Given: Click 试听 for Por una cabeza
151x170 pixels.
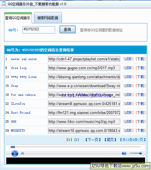Looking at the screenshot, I should tap(128, 95).
